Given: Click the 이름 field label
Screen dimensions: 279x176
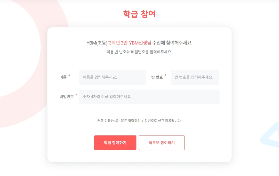Looking at the screenshot, I should pyautogui.click(x=63, y=77).
